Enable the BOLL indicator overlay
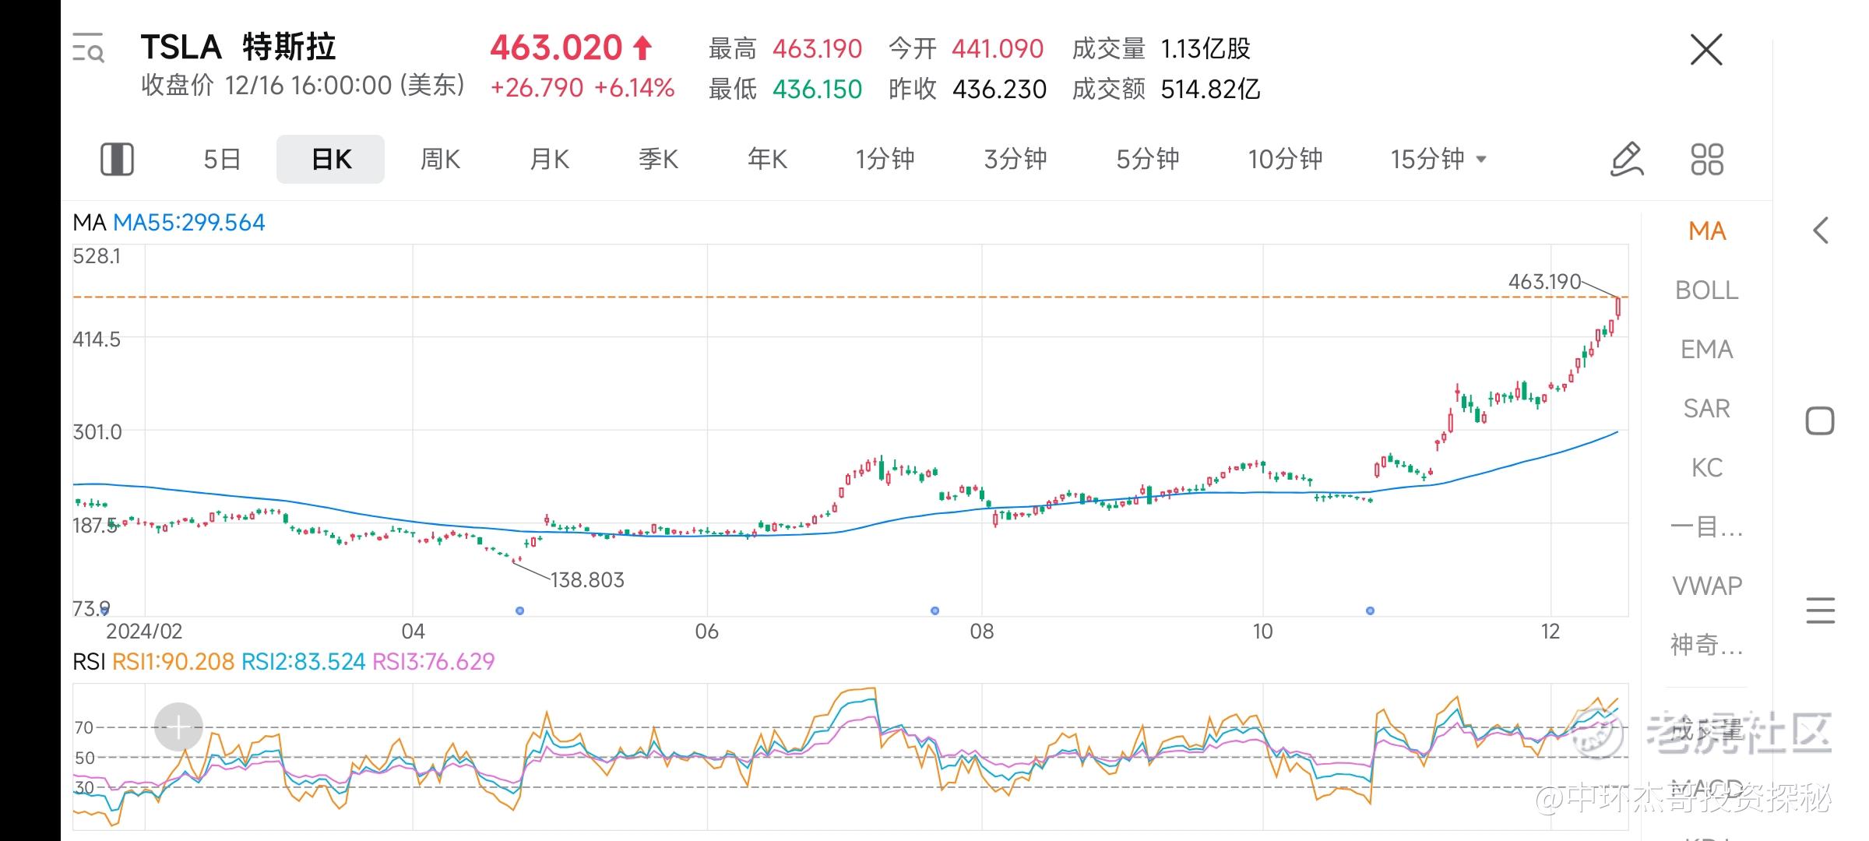 click(x=1706, y=290)
